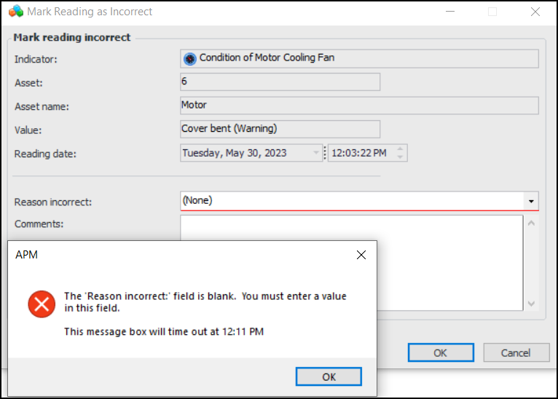
Task: Click the Asset name field containing Motor
Action: (x=359, y=106)
